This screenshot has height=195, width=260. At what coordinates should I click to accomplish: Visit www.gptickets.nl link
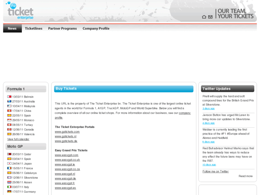pyautogui.click(x=65, y=136)
